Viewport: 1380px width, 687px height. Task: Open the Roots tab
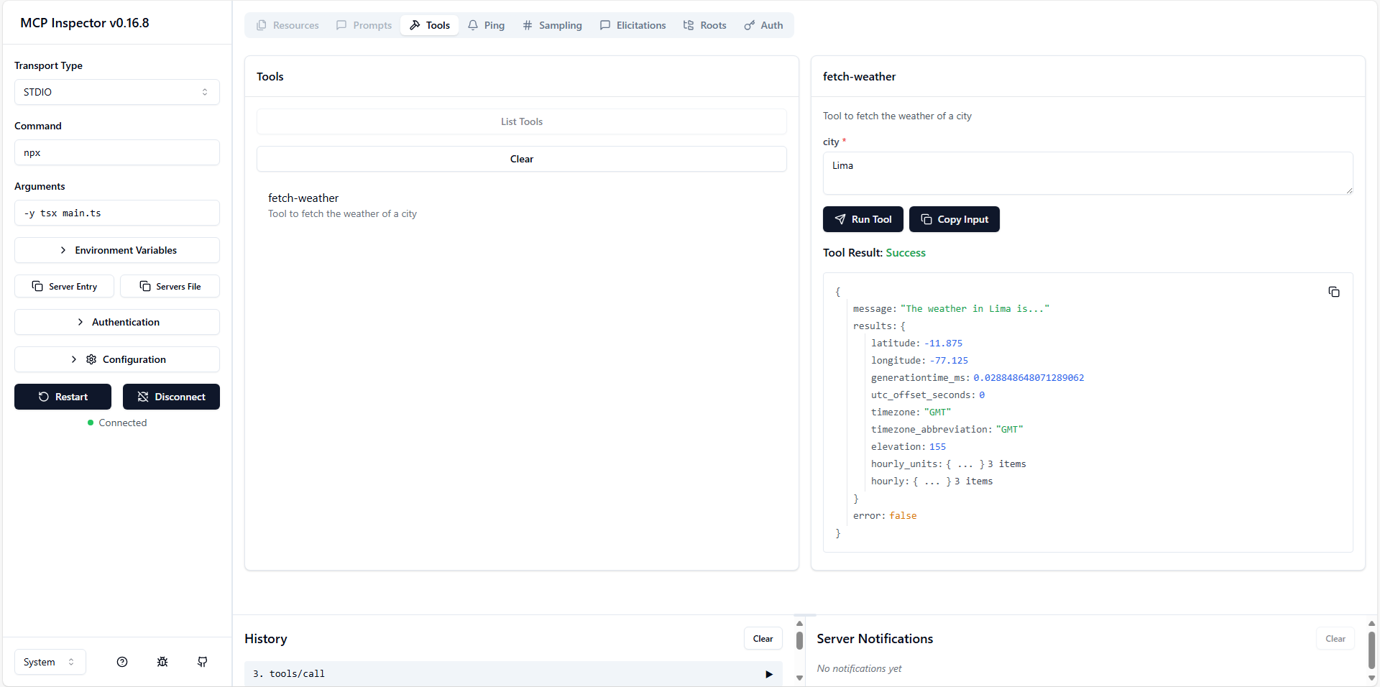point(705,25)
